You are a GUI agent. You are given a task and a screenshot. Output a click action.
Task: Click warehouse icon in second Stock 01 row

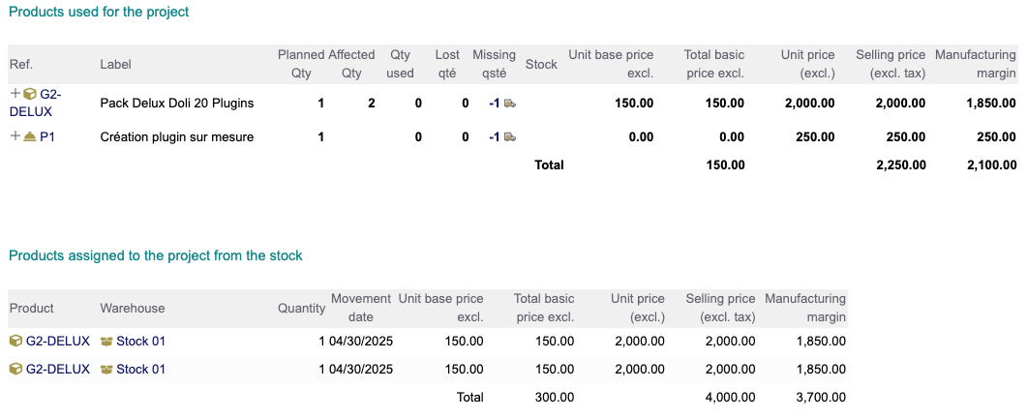[106, 369]
